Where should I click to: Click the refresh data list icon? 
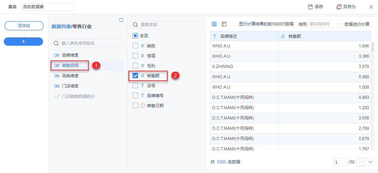tap(121, 20)
